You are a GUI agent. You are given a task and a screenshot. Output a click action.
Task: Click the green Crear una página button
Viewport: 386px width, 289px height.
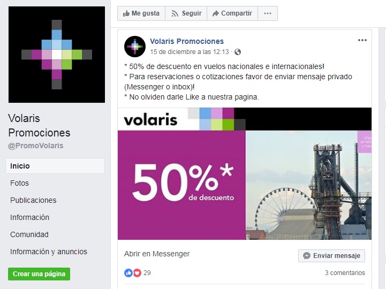pyautogui.click(x=39, y=273)
